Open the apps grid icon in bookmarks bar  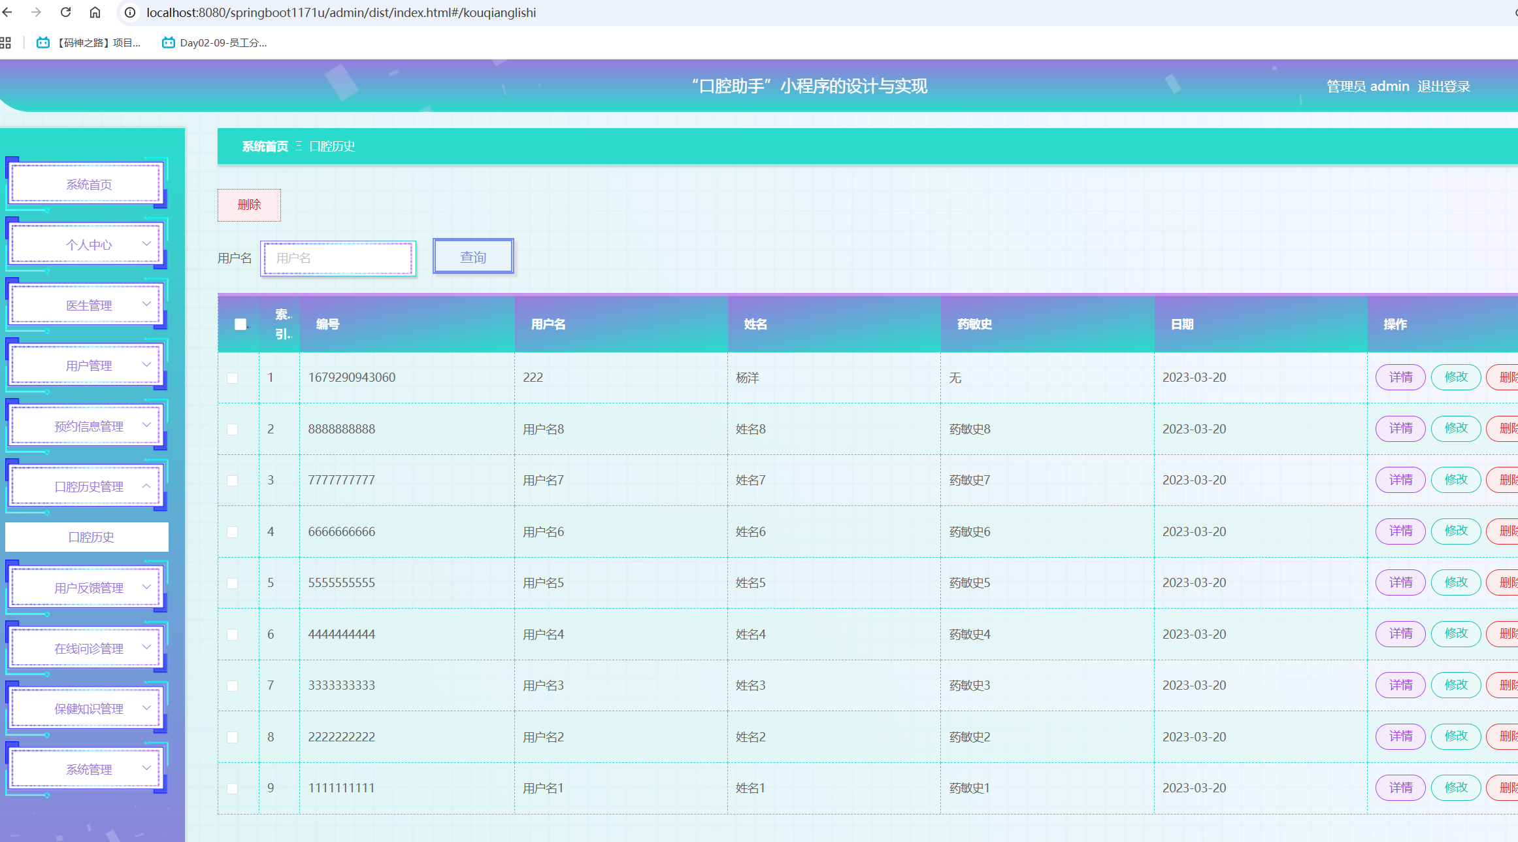[x=6, y=43]
